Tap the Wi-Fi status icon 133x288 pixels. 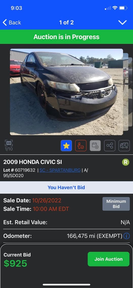click(x=115, y=8)
